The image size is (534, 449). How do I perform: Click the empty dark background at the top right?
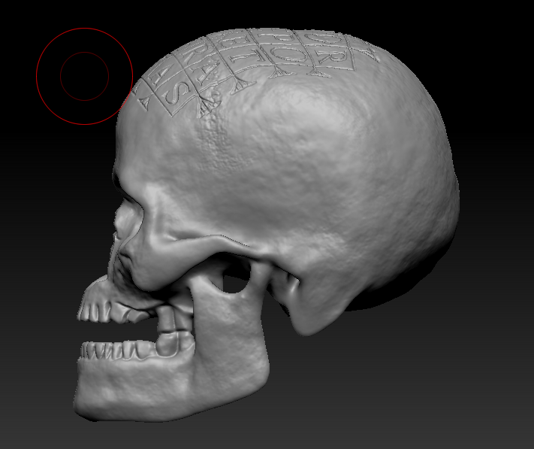(481, 38)
